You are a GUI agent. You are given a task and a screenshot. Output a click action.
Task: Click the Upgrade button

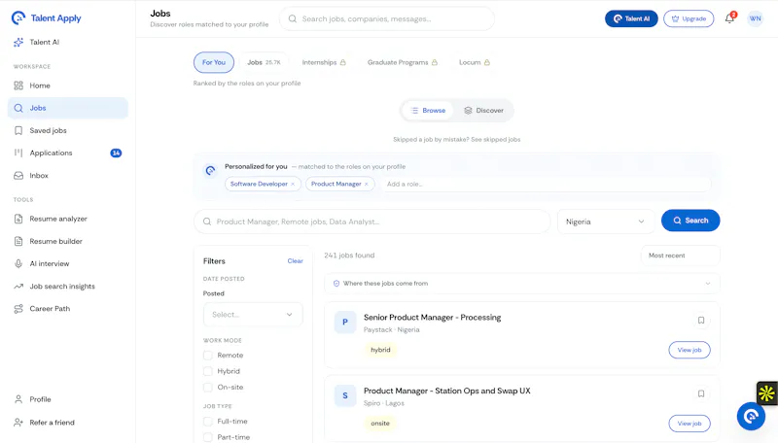click(x=689, y=18)
